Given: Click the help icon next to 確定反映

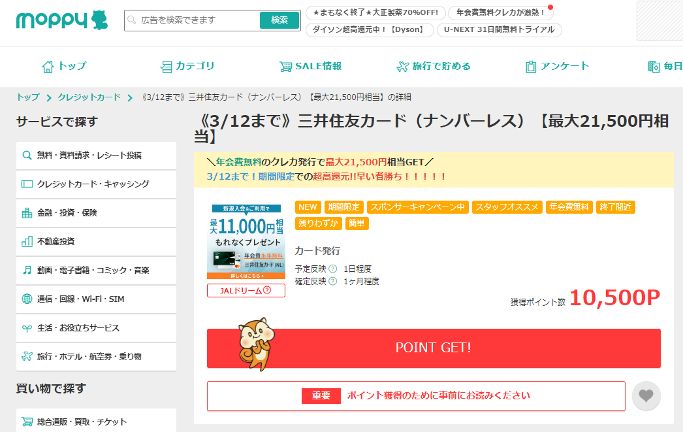Looking at the screenshot, I should [333, 281].
